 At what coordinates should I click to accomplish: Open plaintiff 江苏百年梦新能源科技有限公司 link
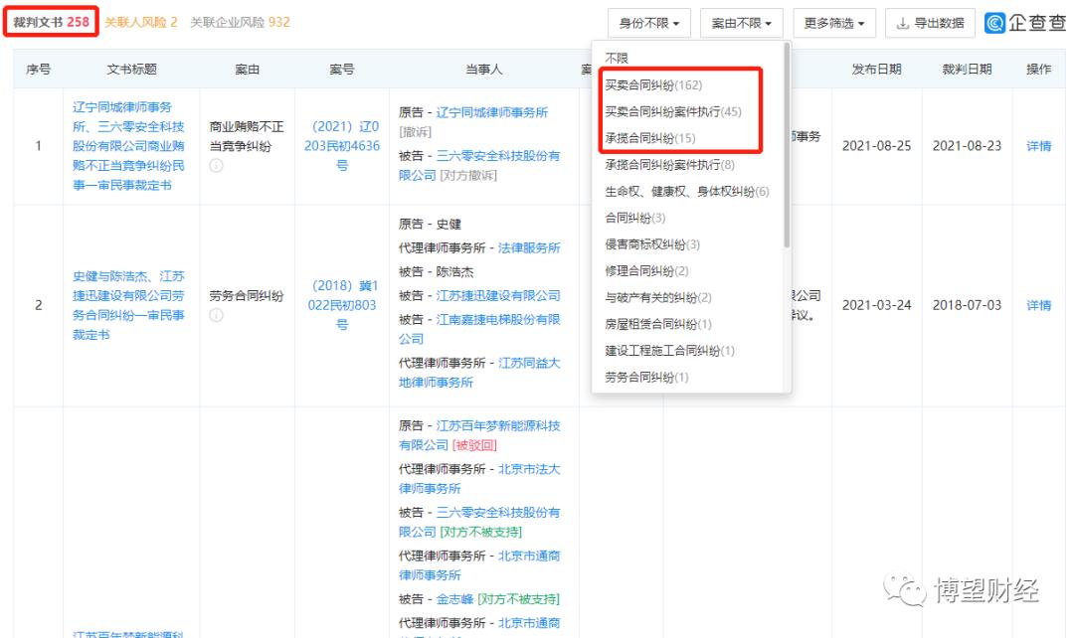coord(479,435)
